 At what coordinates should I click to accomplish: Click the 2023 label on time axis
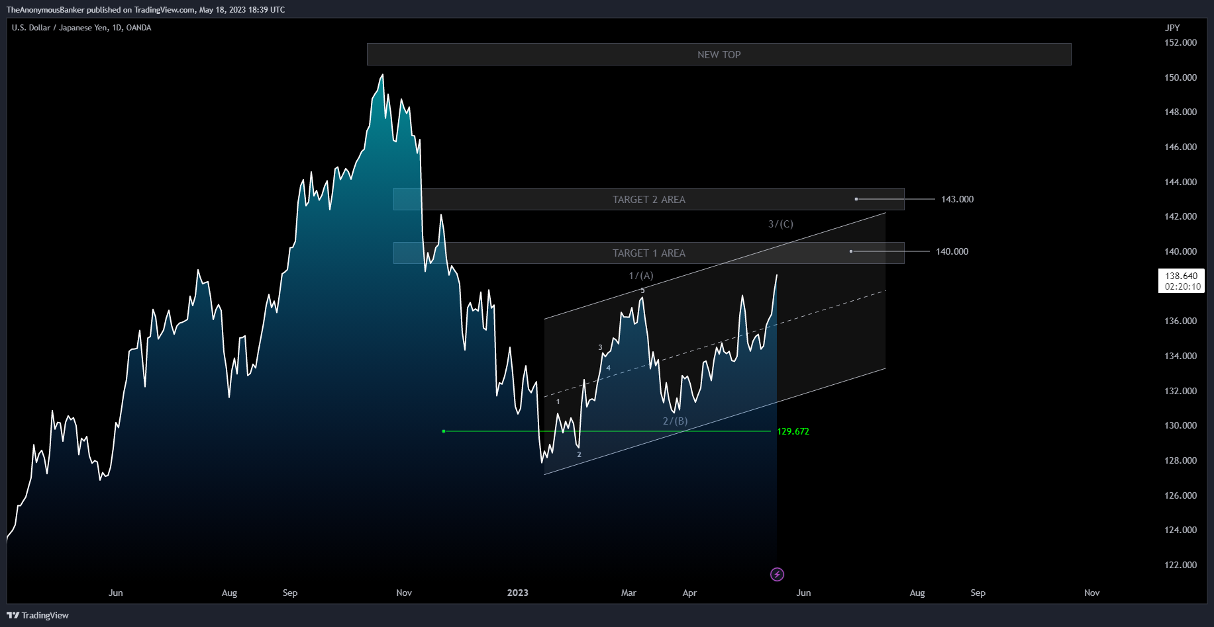pos(517,593)
